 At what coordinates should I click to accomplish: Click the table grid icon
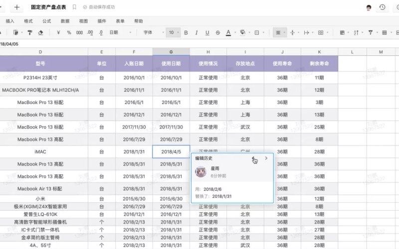click(x=385, y=32)
